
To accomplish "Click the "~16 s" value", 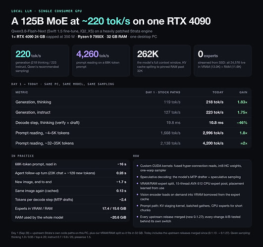I will [x=122, y=164].
